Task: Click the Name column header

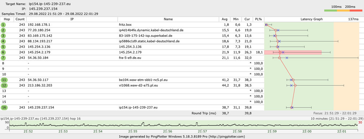Action: [168, 19]
